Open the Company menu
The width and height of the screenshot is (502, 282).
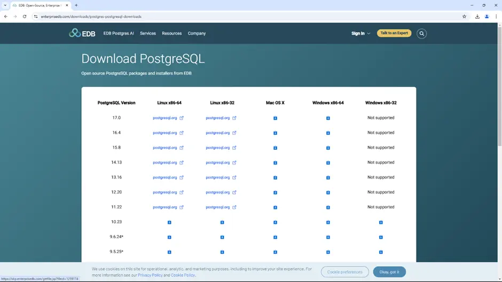point(197,33)
